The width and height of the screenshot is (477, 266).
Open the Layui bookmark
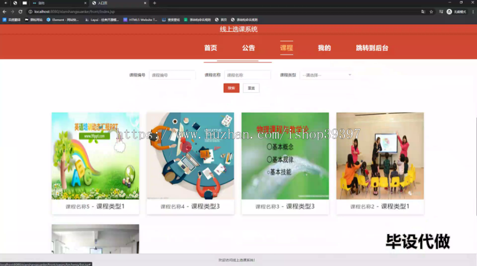point(102,20)
